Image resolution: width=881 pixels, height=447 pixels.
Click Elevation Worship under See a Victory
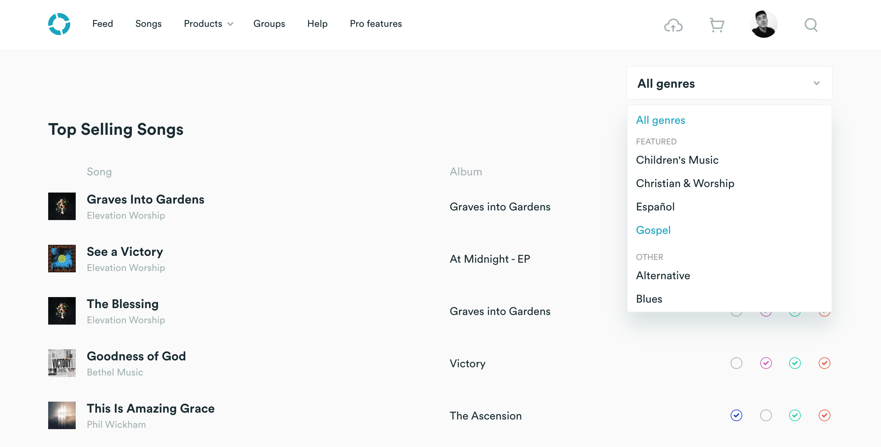[126, 268]
